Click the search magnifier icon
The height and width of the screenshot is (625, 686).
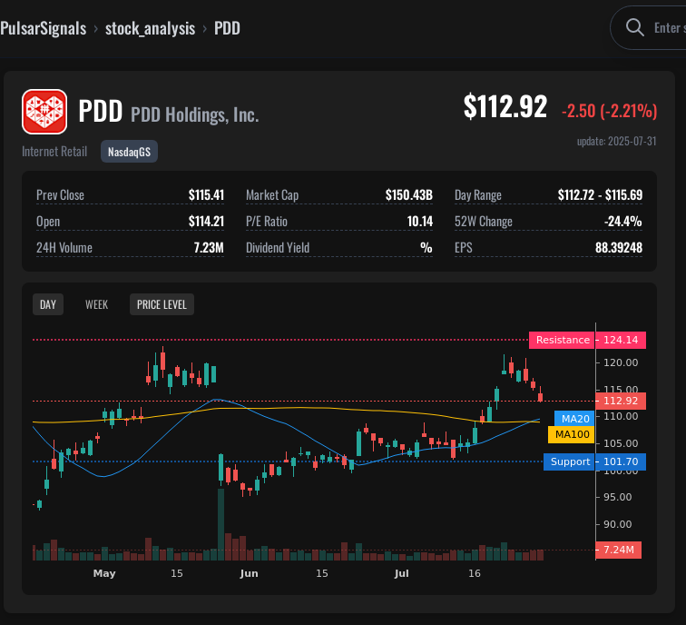[634, 27]
